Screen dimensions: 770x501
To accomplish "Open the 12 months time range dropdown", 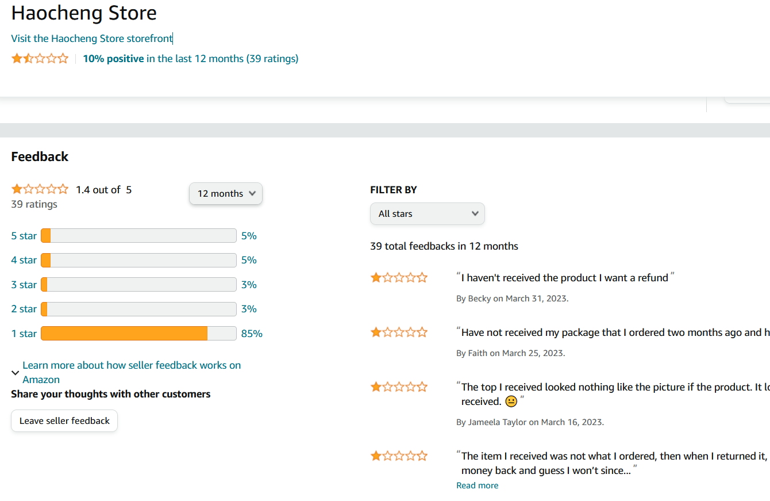I will pyautogui.click(x=226, y=194).
